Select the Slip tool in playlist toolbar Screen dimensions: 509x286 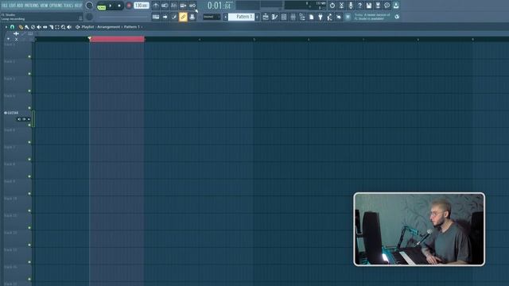tap(45, 27)
